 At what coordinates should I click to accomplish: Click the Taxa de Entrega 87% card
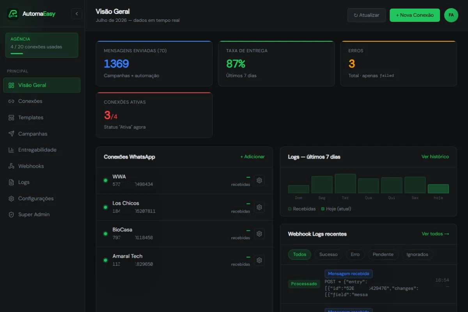tap(277, 64)
